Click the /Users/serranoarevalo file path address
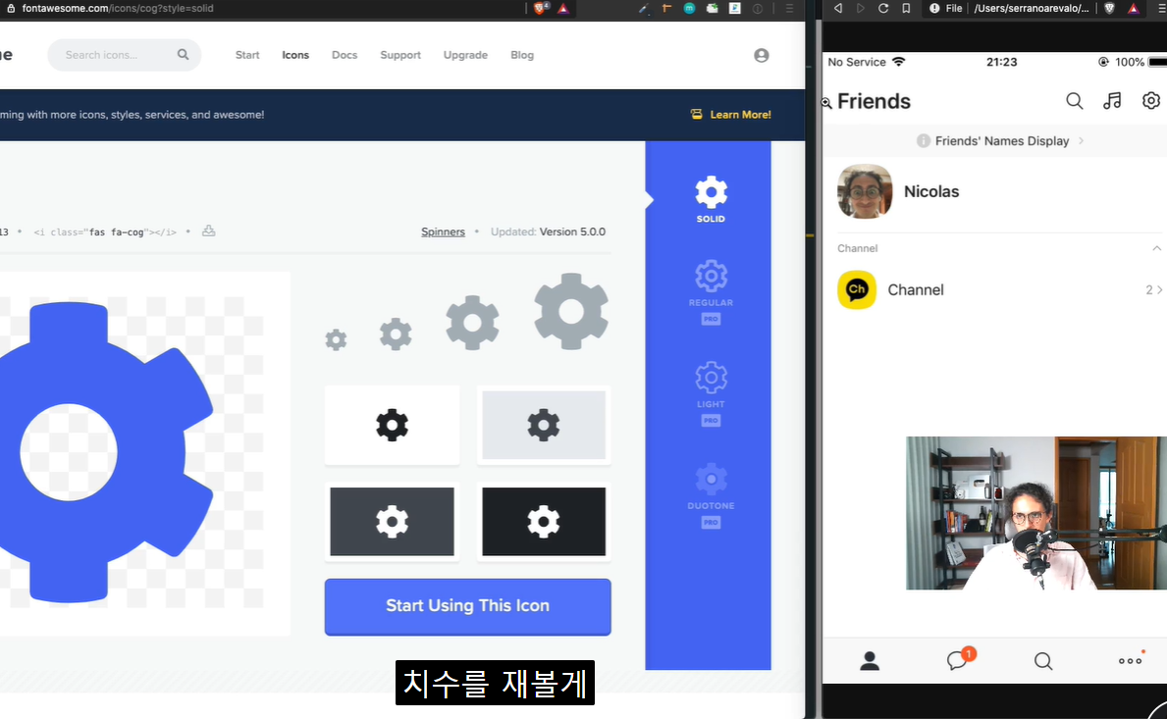The image size is (1167, 719). (x=1031, y=8)
